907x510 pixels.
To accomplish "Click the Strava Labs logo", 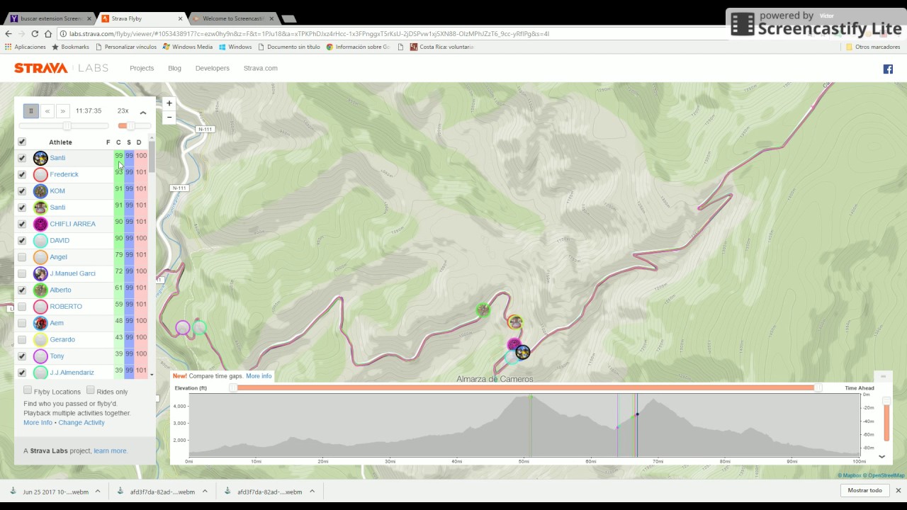I will (x=62, y=68).
